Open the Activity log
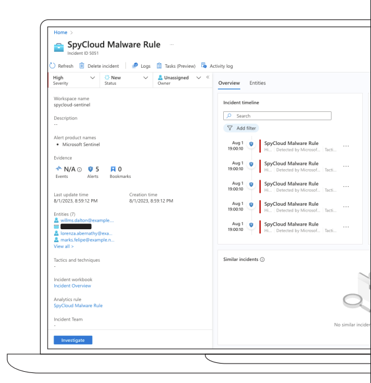The image size is (371, 383). point(217,66)
